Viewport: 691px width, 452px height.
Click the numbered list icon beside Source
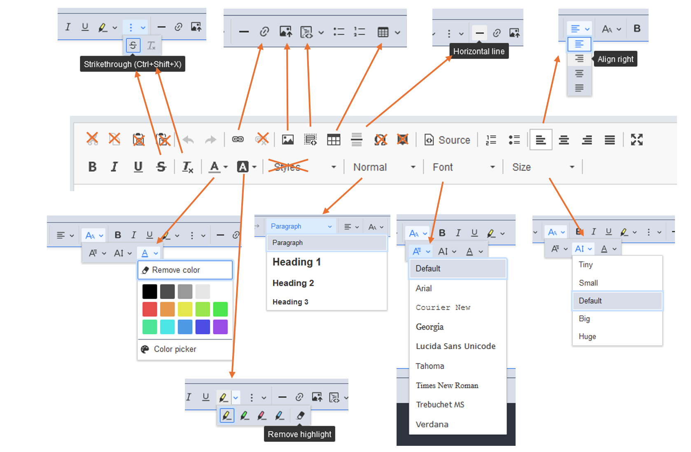point(491,140)
